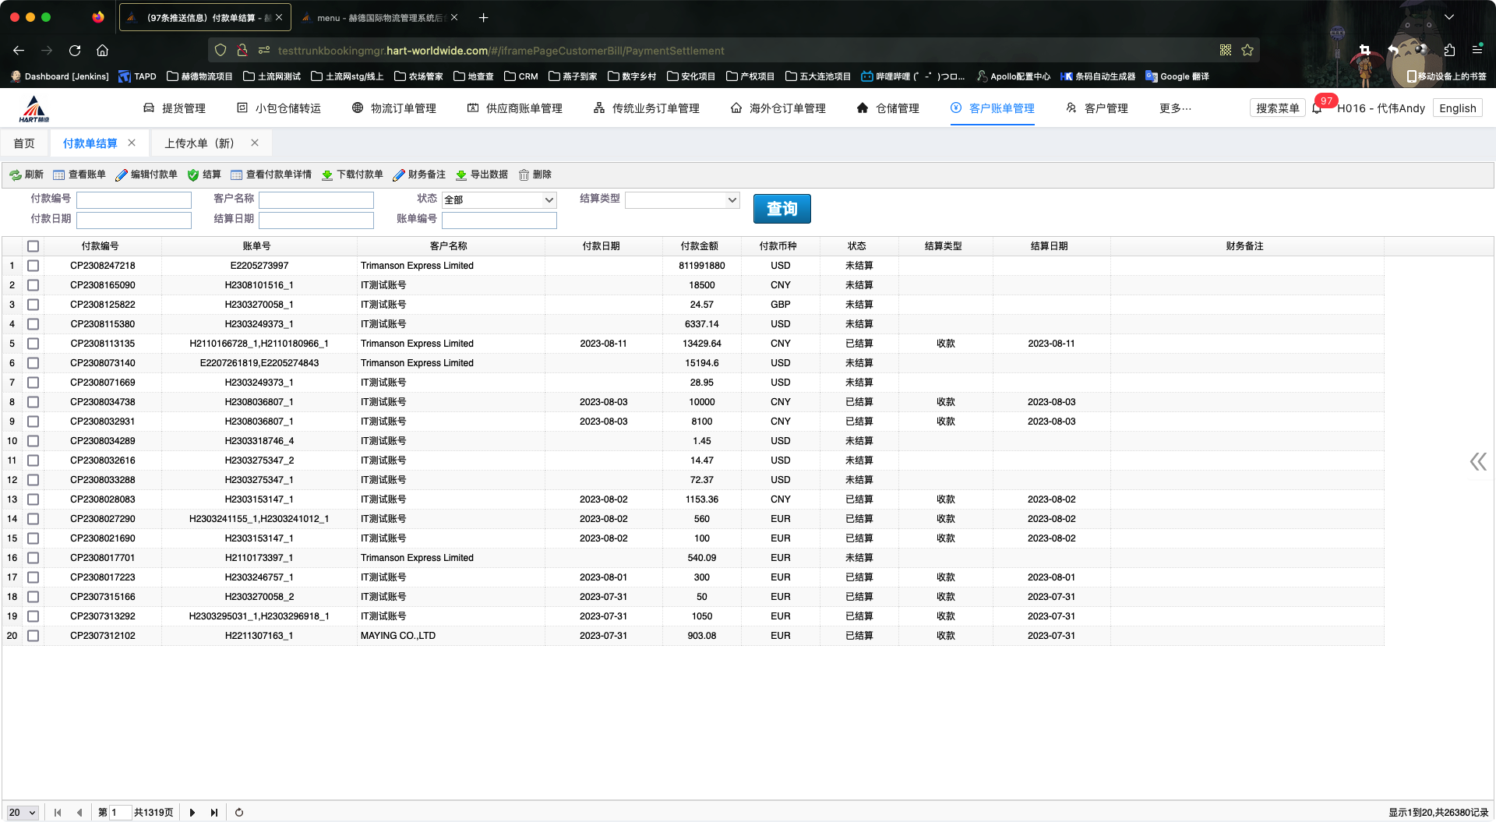This screenshot has height=822, width=1496.
Task: Click the 结算 settle shield icon
Action: 193,175
